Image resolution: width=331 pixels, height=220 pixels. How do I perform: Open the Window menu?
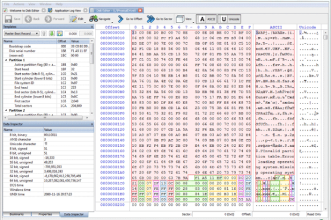click(45, 4)
